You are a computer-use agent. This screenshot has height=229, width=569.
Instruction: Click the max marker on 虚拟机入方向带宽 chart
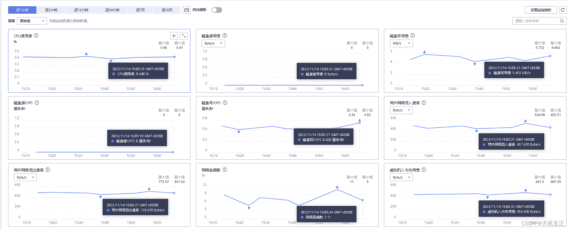[x=526, y=190]
